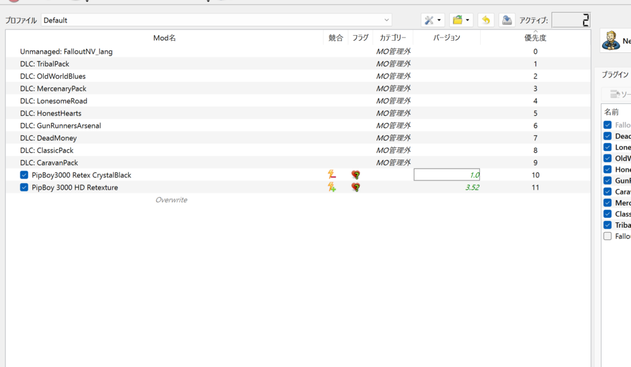Sort by the 優先度 column header
631x367 pixels.
click(535, 38)
